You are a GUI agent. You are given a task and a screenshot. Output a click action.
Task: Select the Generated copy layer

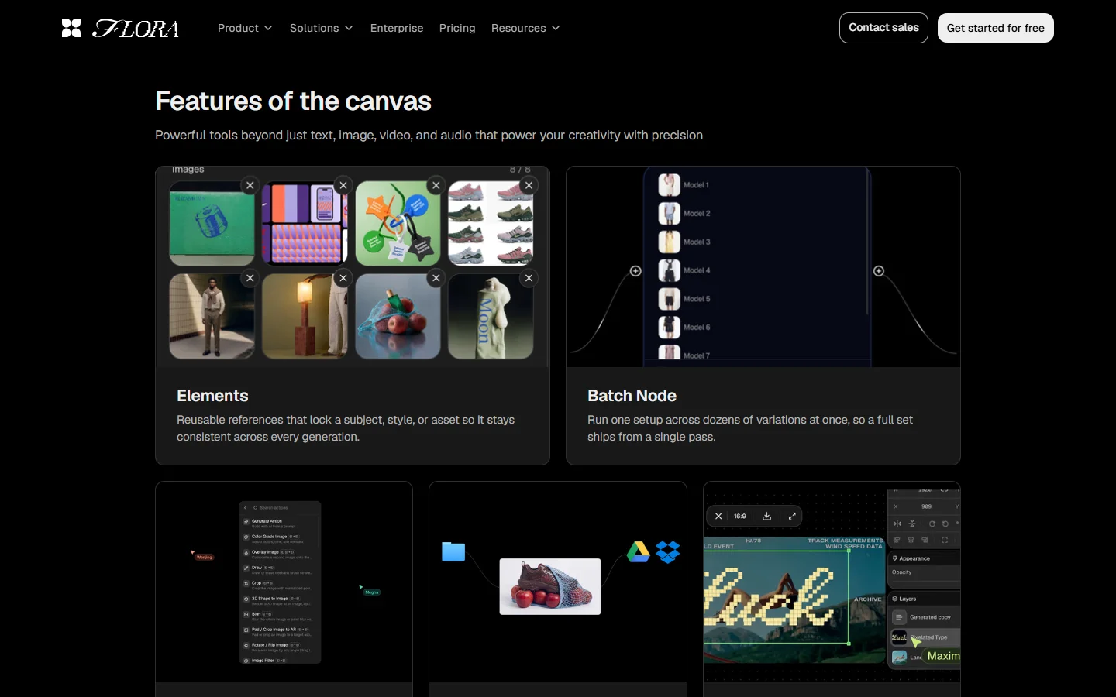point(925,617)
